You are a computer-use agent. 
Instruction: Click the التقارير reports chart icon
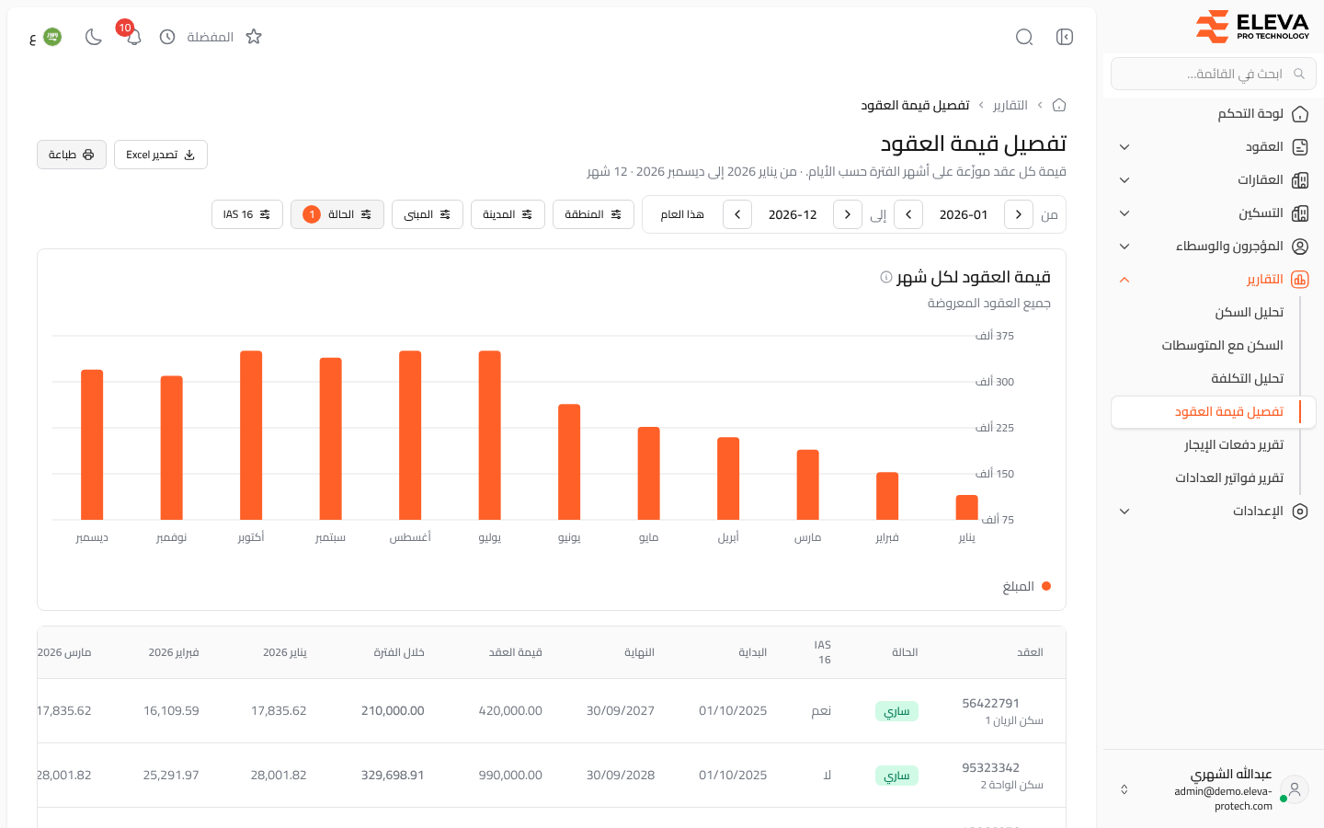point(1300,280)
